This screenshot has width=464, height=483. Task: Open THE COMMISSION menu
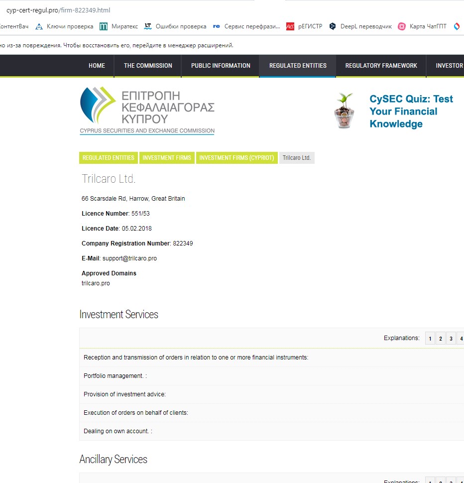click(x=148, y=66)
